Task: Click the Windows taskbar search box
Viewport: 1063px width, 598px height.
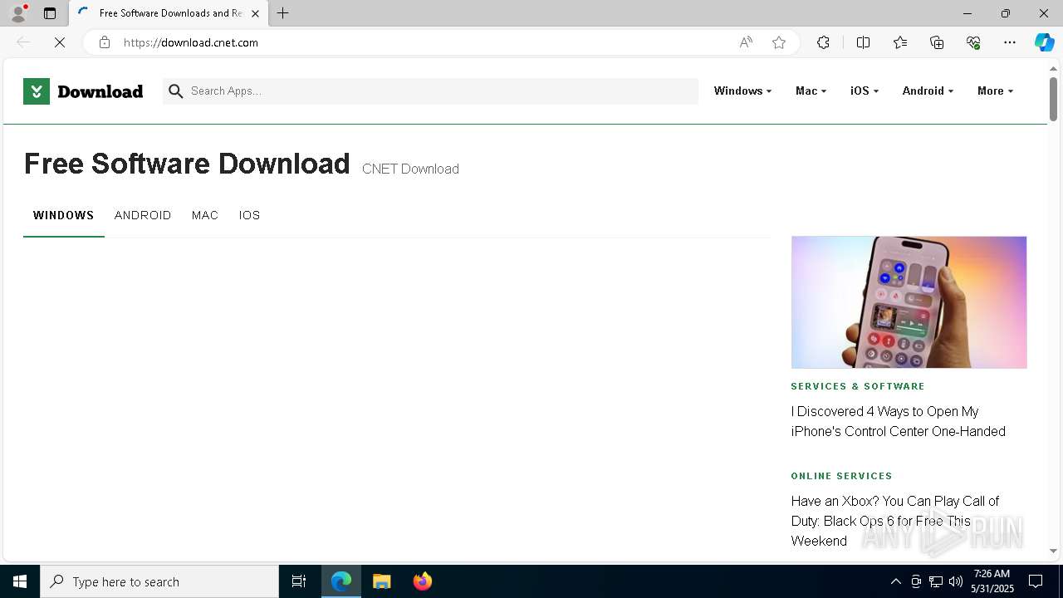Action: [159, 581]
